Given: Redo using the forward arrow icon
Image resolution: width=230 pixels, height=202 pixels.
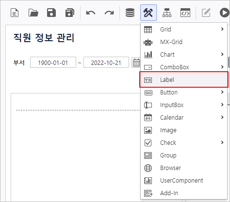Looking at the screenshot, I should (109, 13).
